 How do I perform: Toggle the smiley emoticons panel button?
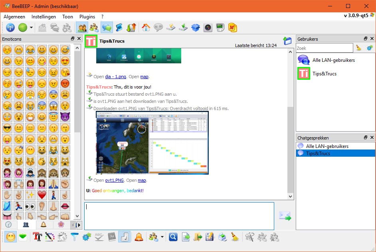coord(10,237)
